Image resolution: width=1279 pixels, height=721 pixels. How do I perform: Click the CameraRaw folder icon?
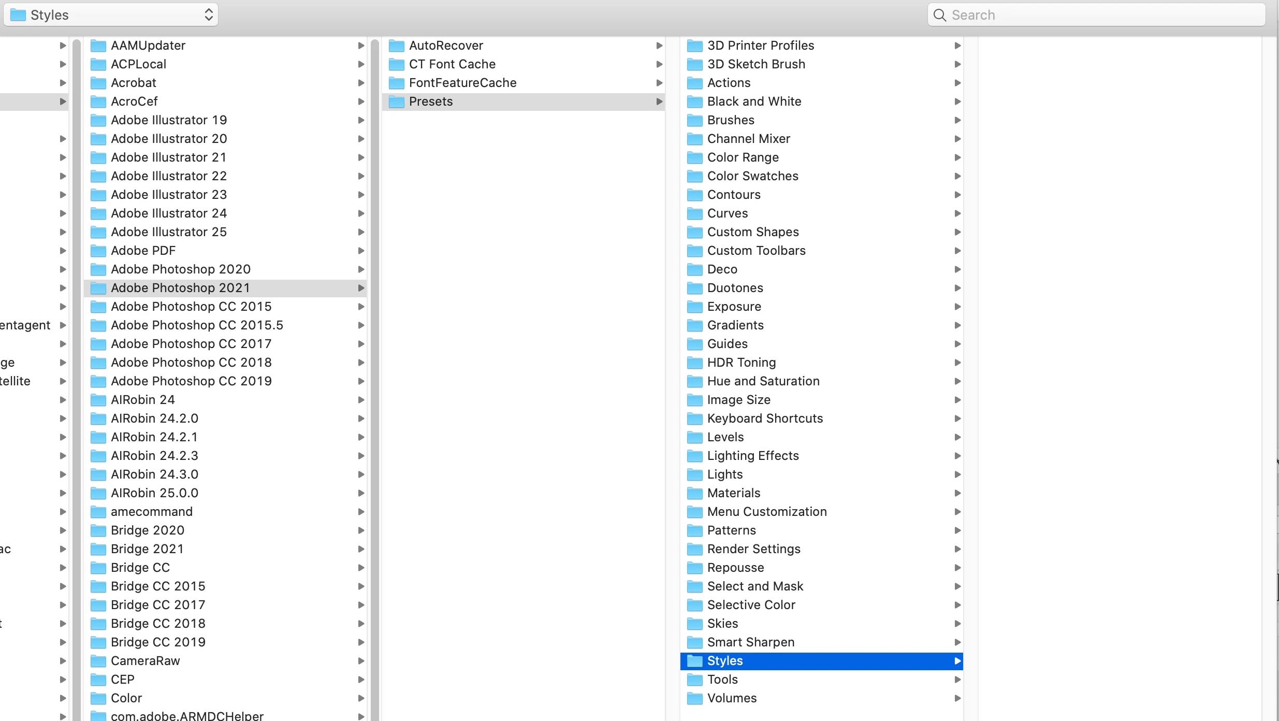point(98,661)
